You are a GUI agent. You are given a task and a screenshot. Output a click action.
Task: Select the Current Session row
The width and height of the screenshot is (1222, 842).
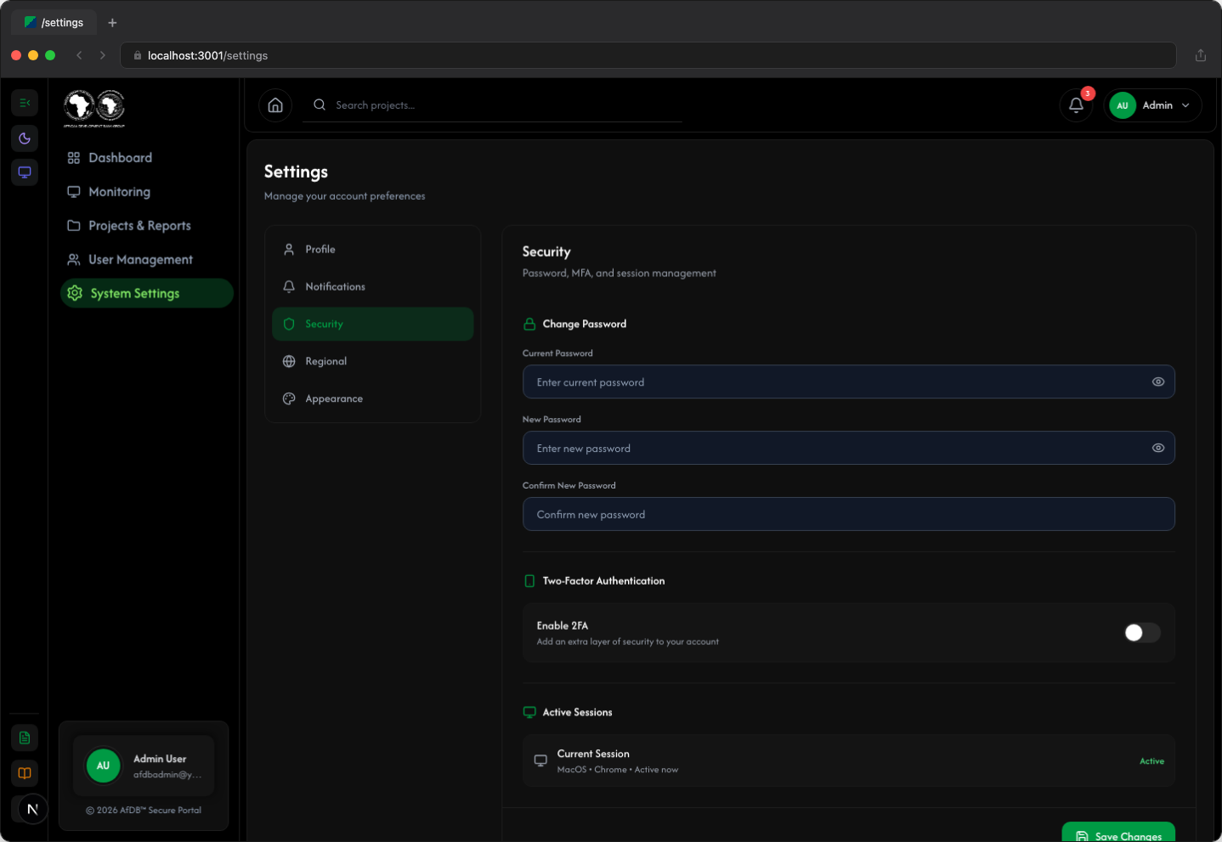[x=849, y=761]
